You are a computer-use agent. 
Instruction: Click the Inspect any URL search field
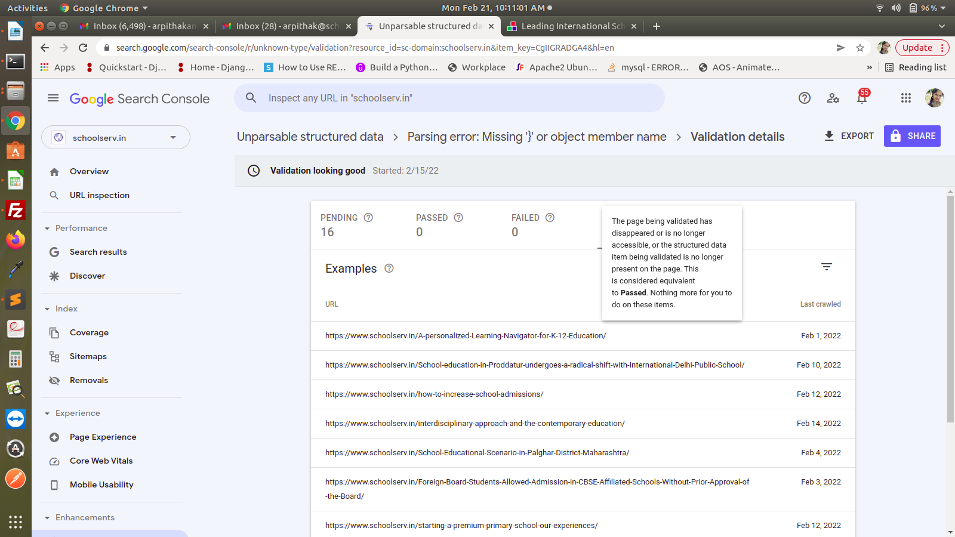tap(449, 98)
